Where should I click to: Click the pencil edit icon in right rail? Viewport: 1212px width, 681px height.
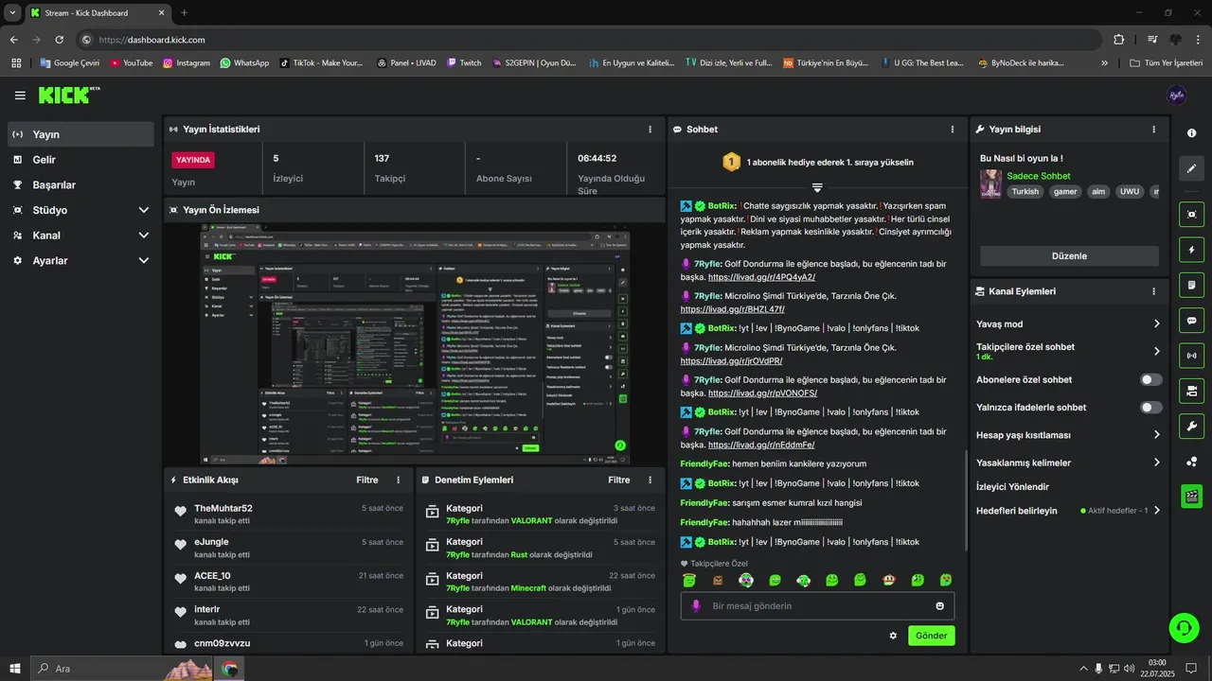1192,168
